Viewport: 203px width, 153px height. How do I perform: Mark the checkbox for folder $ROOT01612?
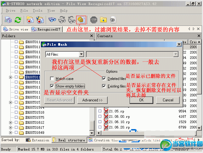(x=16, y=122)
